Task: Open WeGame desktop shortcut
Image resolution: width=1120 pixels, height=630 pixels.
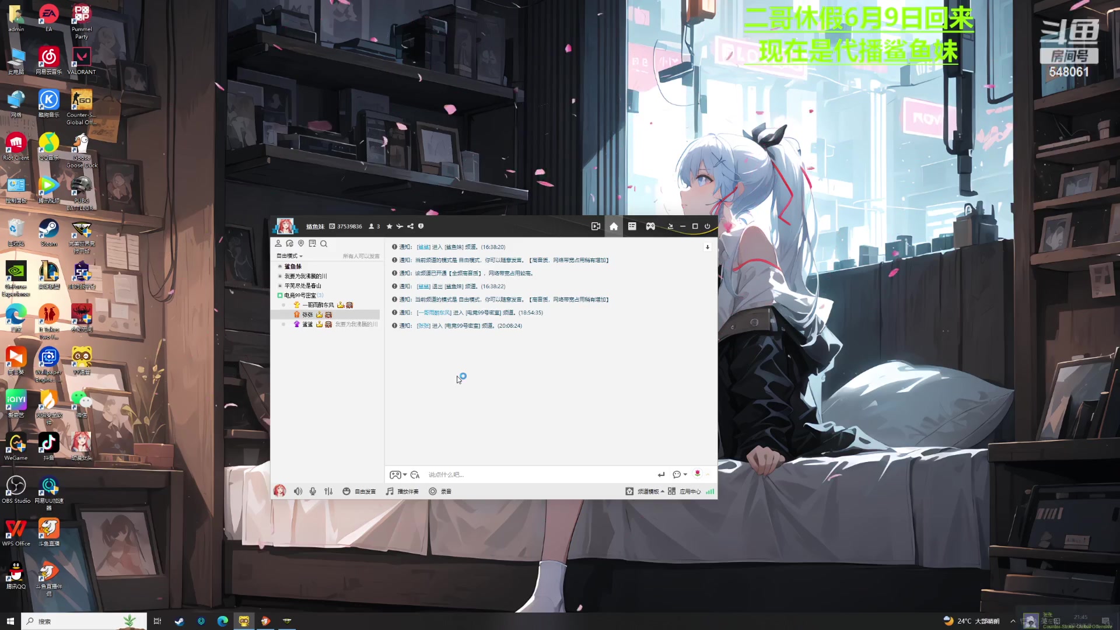Action: tap(16, 447)
